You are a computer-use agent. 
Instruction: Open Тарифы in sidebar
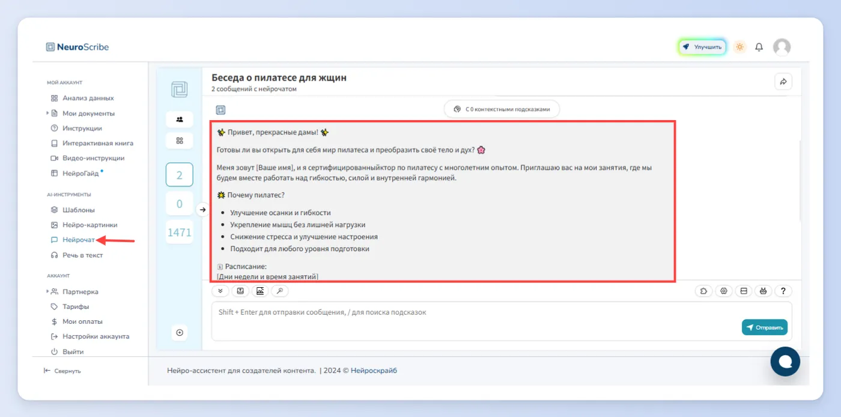coord(70,306)
